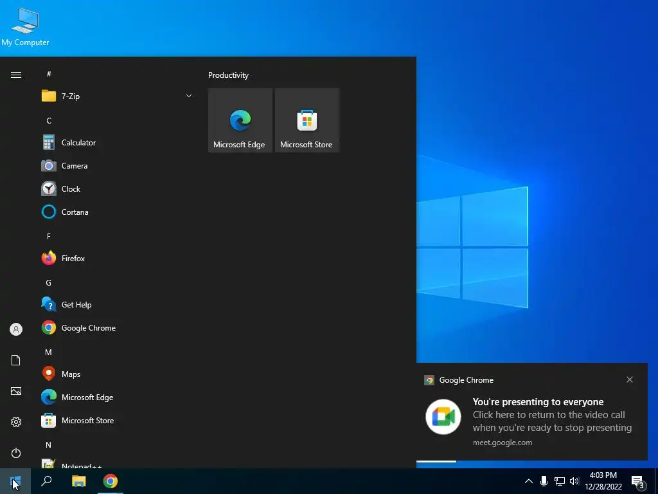Click the letter M section header
The width and height of the screenshot is (658, 494).
click(x=49, y=352)
